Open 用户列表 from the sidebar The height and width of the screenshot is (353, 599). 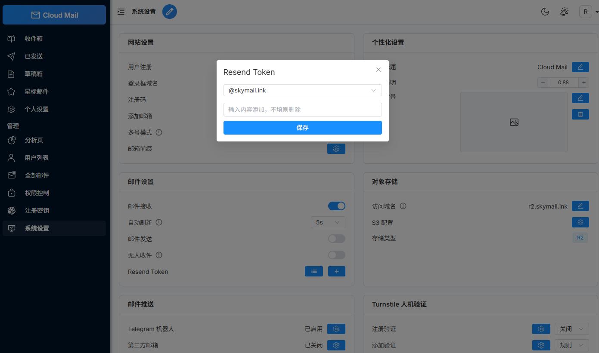click(x=37, y=158)
